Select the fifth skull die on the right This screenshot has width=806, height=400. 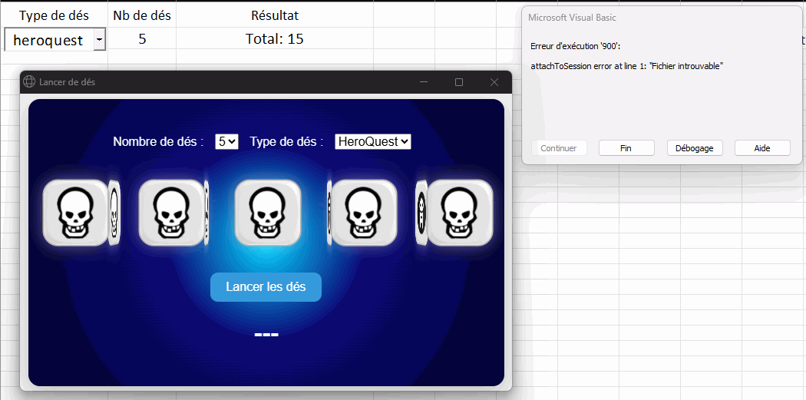pyautogui.click(x=460, y=213)
